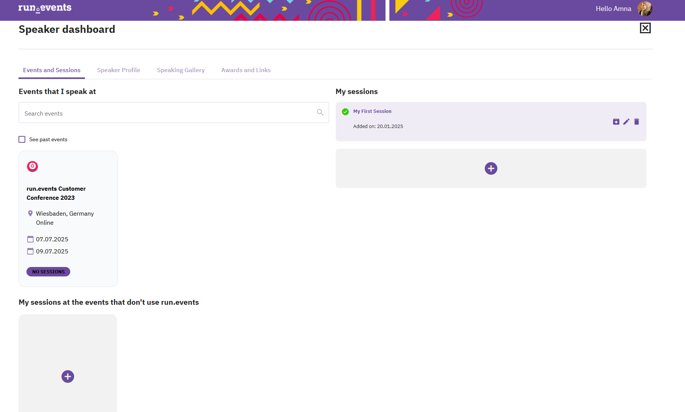Click 'Added on: 20.01.2025' text
This screenshot has width=685, height=412.
(378, 127)
